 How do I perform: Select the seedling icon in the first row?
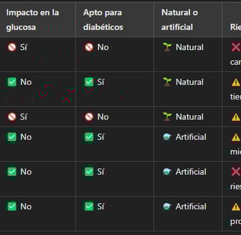click(167, 47)
